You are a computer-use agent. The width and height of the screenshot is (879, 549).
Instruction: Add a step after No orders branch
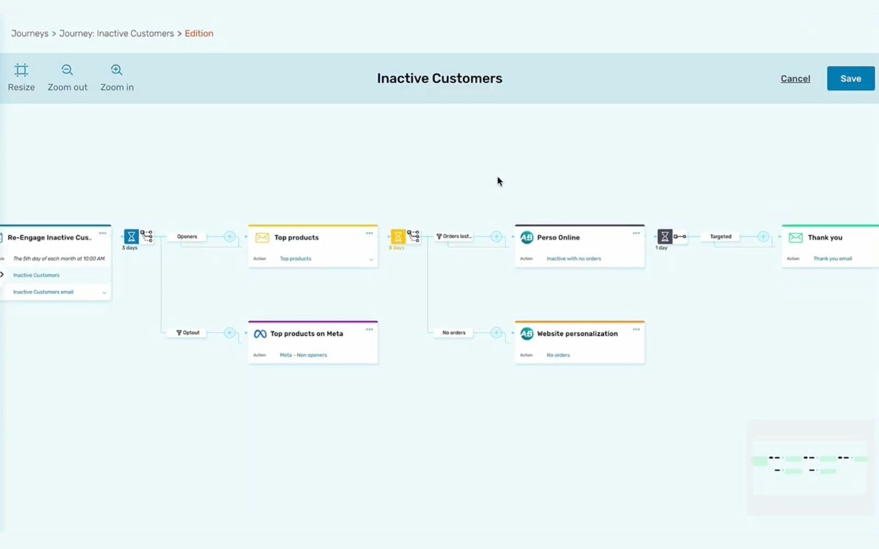tap(496, 333)
